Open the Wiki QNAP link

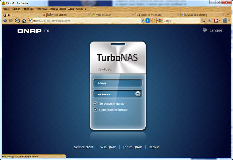(x=108, y=147)
